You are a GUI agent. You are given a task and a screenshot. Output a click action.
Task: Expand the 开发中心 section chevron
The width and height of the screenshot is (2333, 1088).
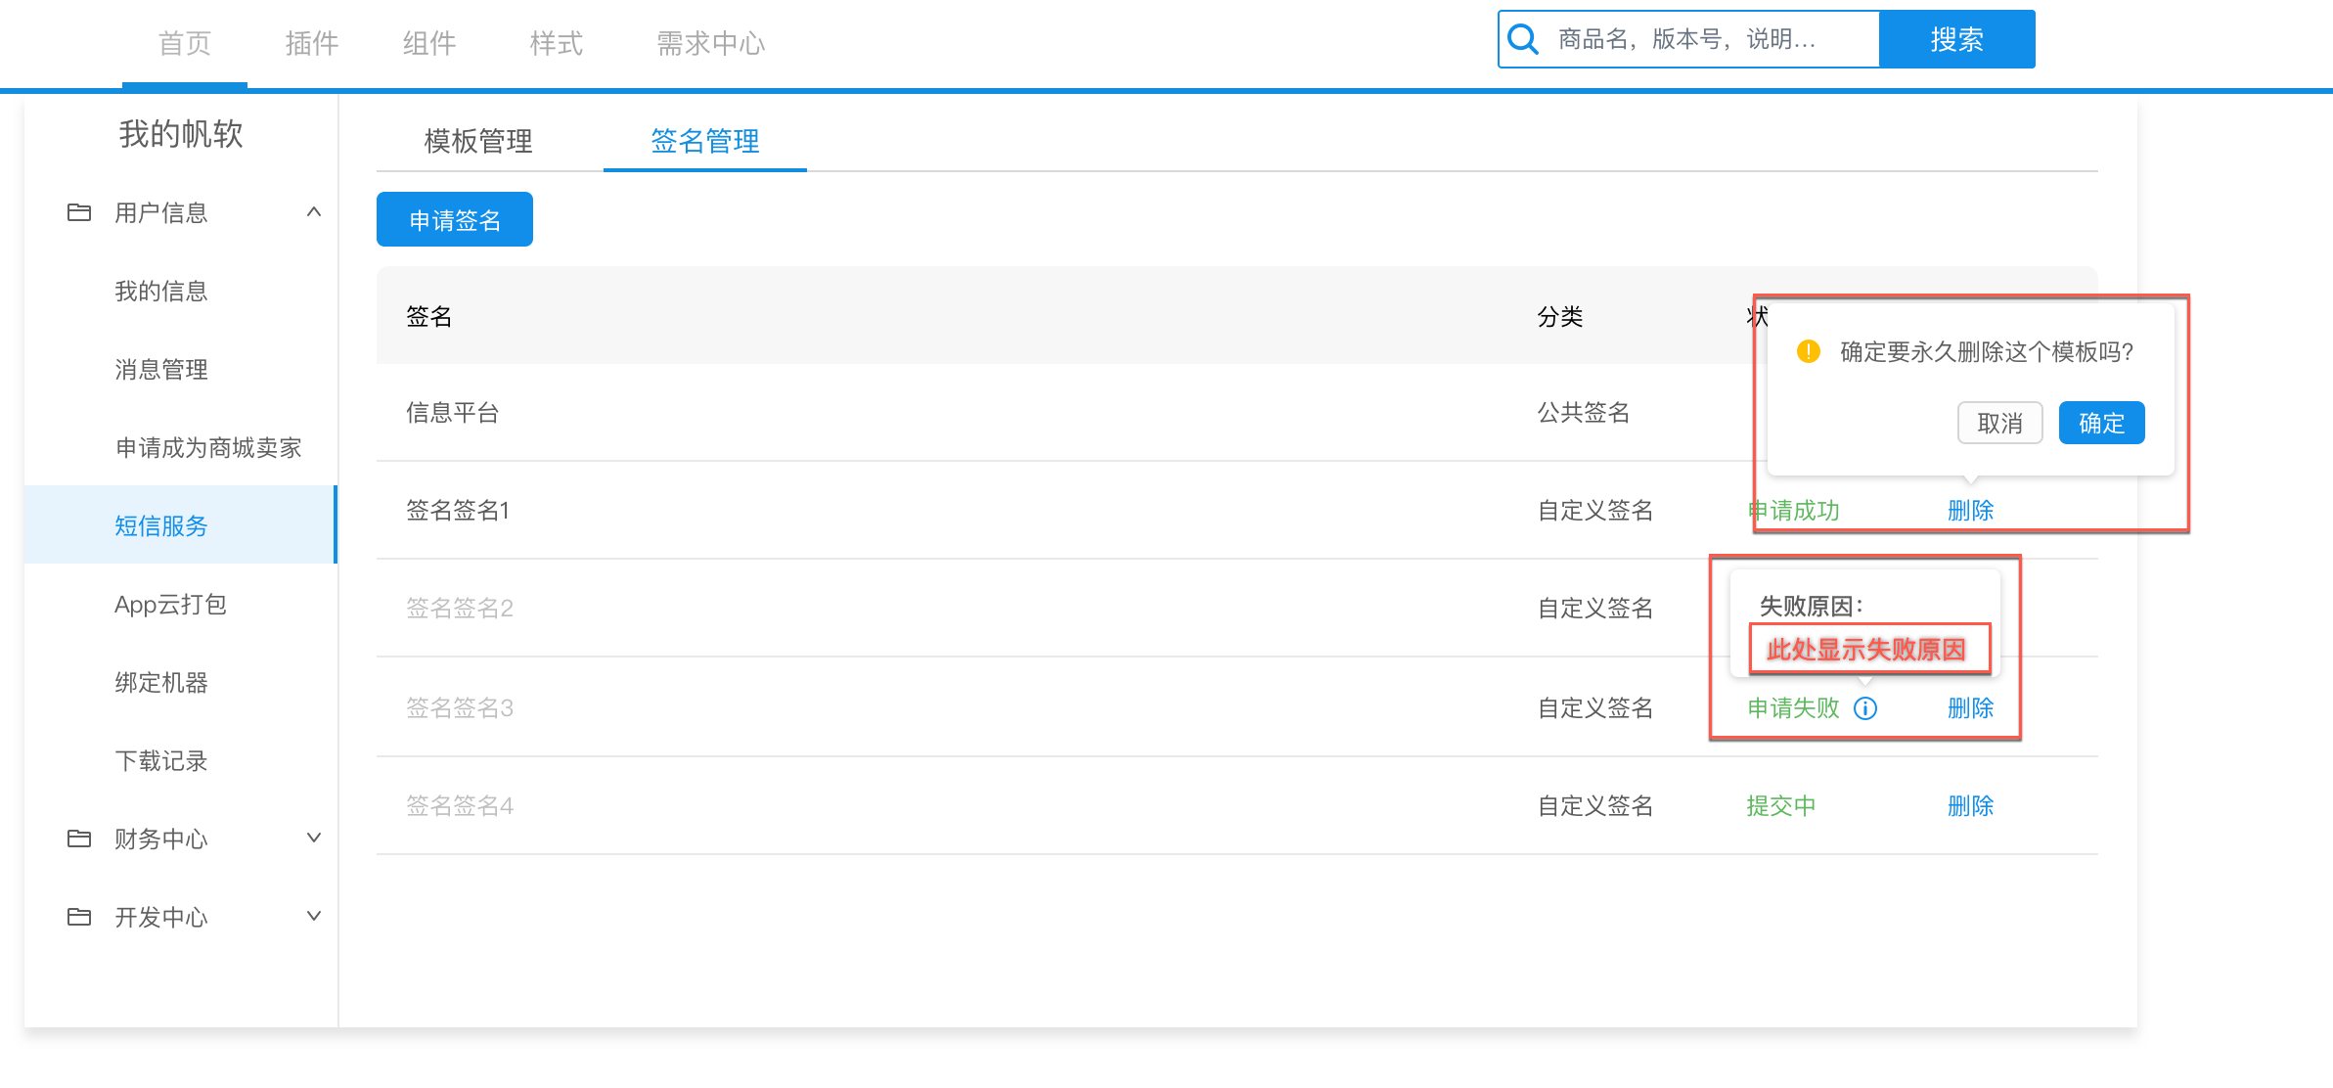click(314, 917)
